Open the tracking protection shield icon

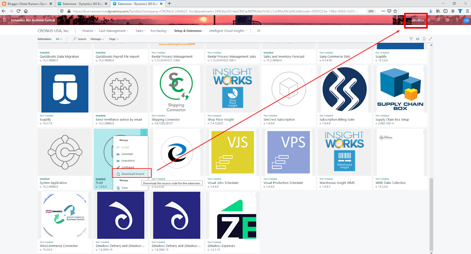click(x=62, y=11)
